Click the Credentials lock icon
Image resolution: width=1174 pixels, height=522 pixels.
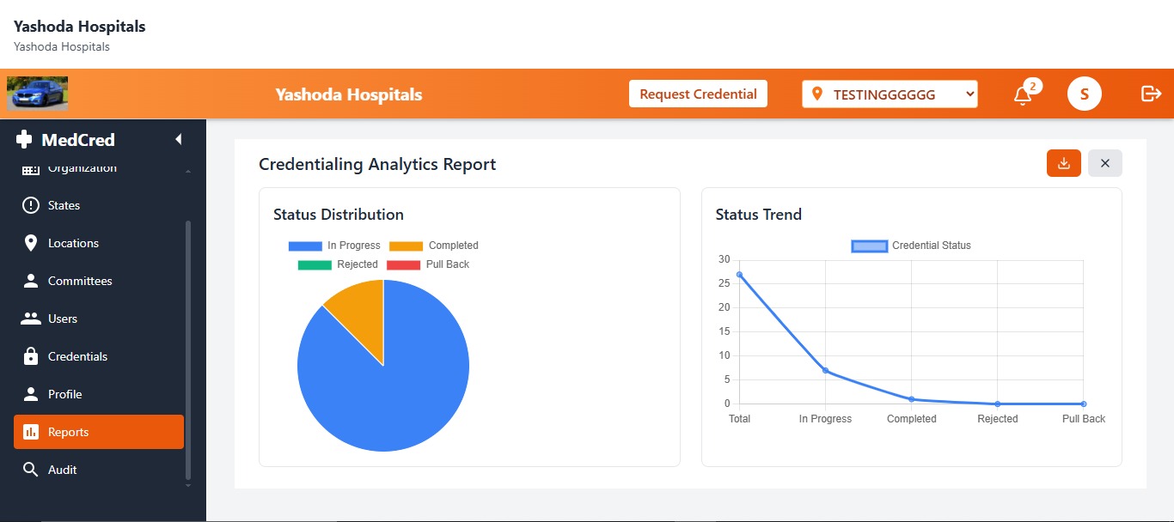tap(31, 356)
